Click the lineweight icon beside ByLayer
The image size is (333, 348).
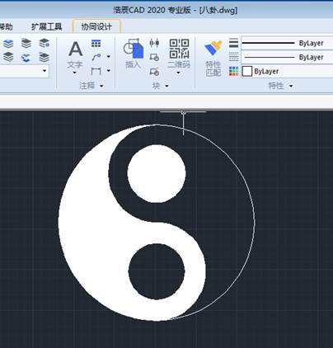233,43
